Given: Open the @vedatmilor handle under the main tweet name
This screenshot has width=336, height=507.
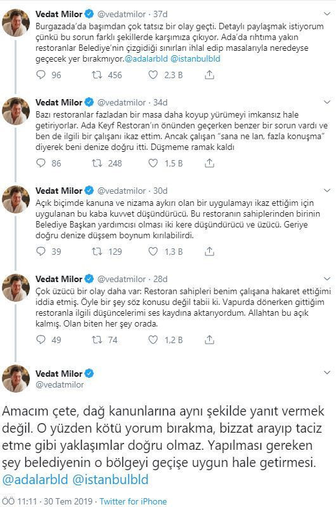Looking at the screenshot, I should click(60, 384).
